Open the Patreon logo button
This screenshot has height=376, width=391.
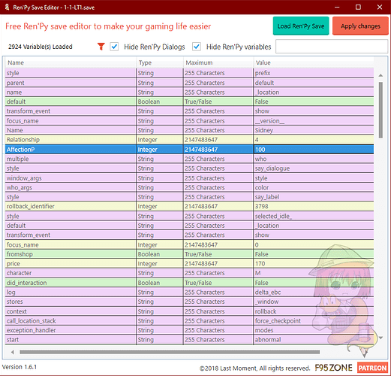372,368
